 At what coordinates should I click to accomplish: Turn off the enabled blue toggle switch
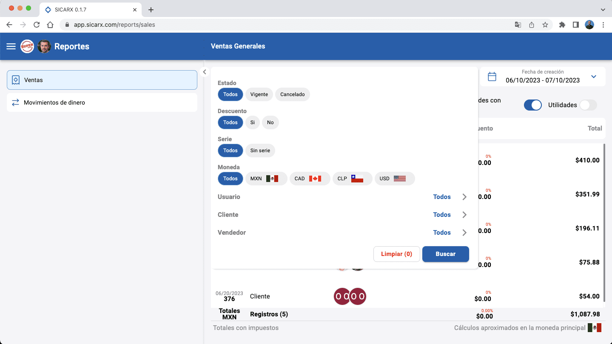pos(532,105)
